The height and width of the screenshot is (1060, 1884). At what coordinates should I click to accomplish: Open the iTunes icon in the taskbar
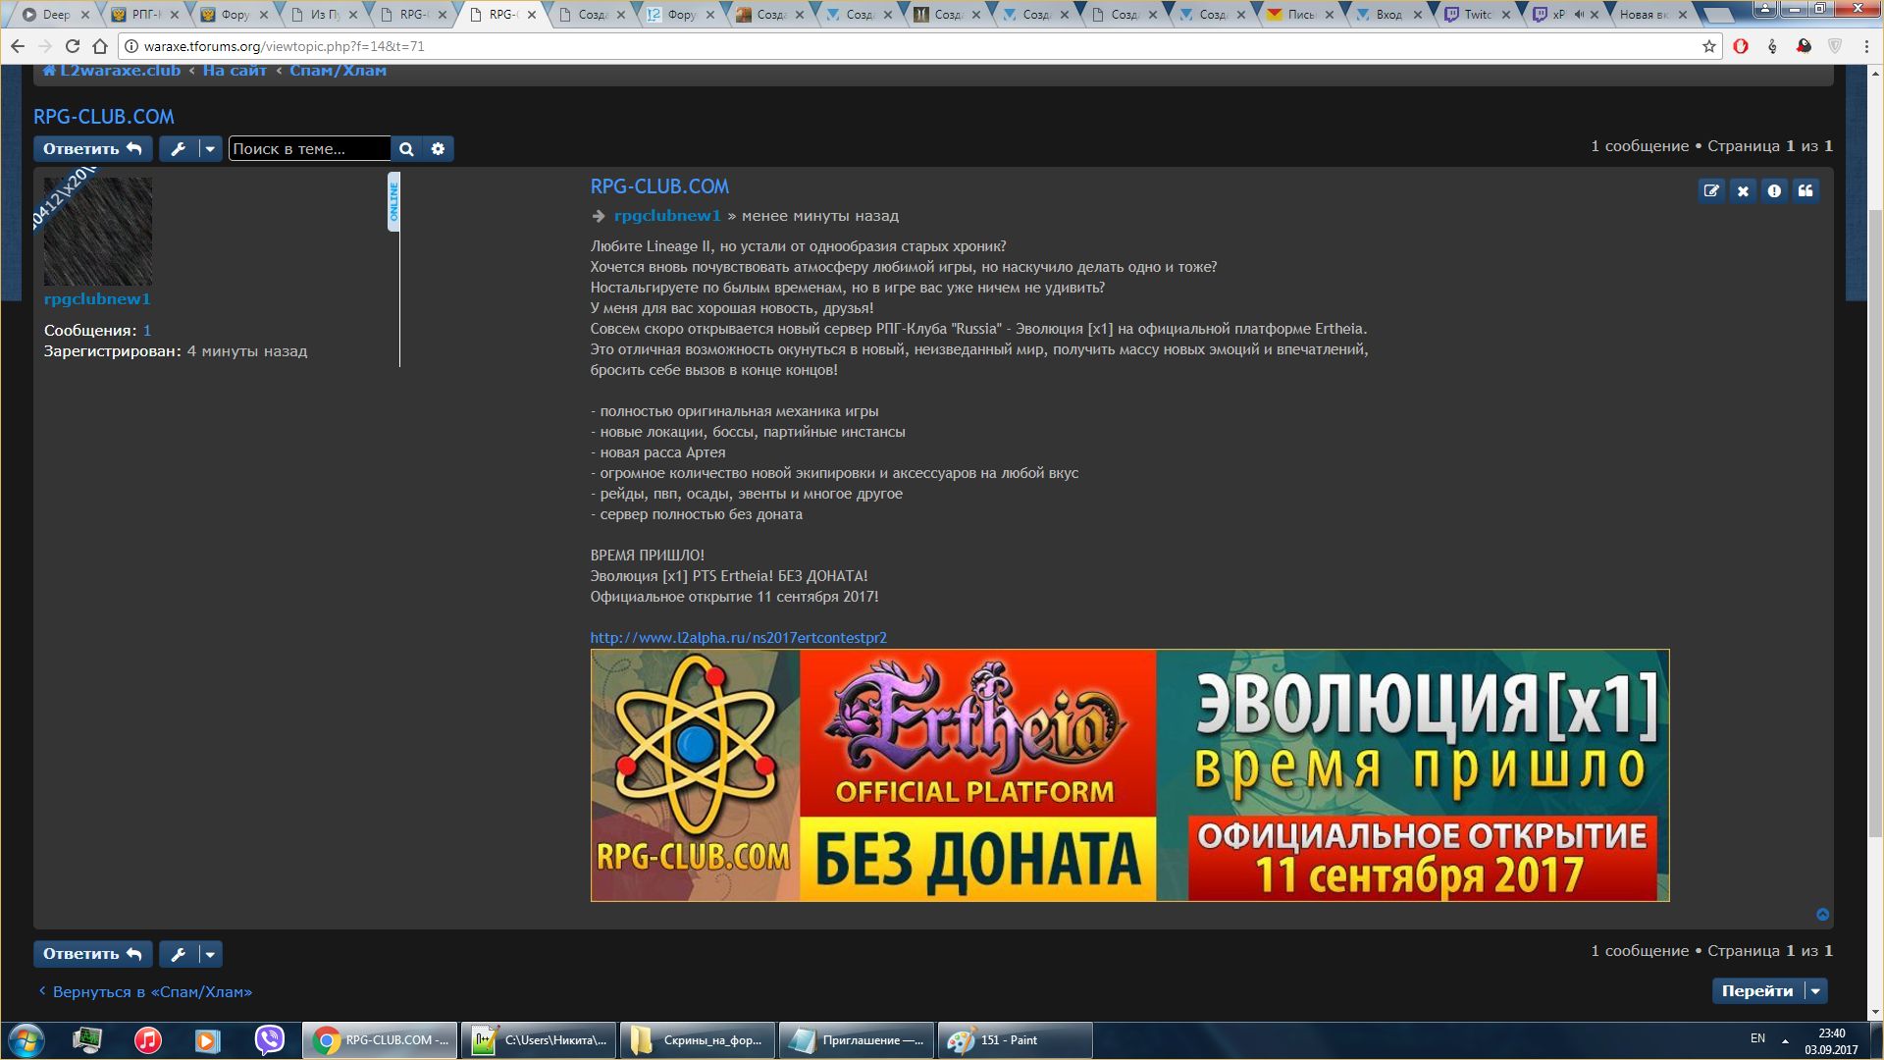[148, 1040]
